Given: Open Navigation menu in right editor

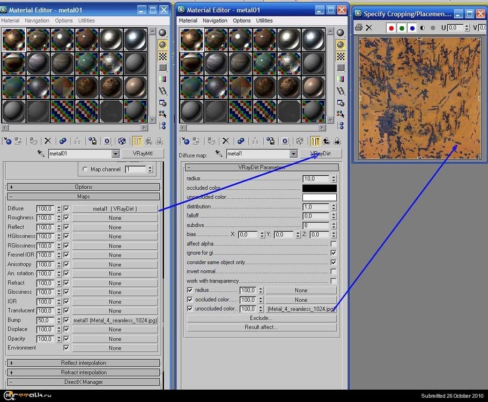Looking at the screenshot, I should (x=215, y=20).
